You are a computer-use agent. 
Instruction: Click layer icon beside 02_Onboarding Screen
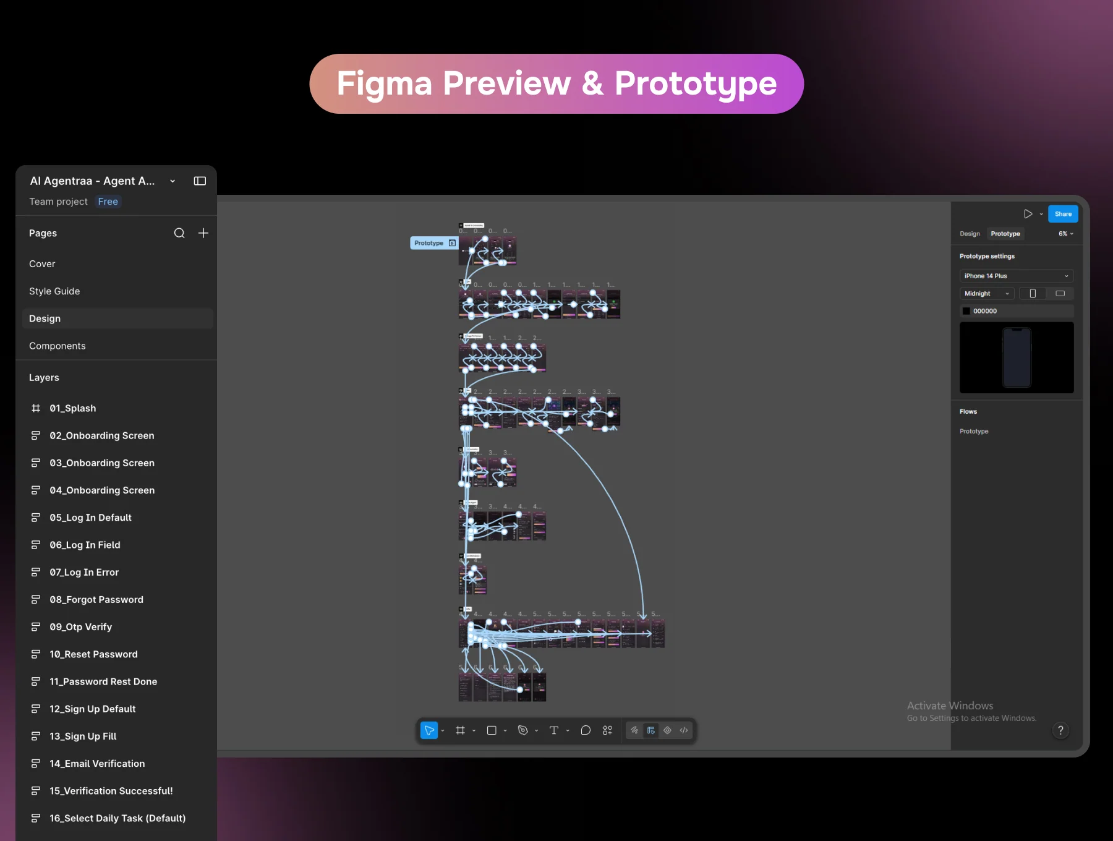pyautogui.click(x=36, y=435)
